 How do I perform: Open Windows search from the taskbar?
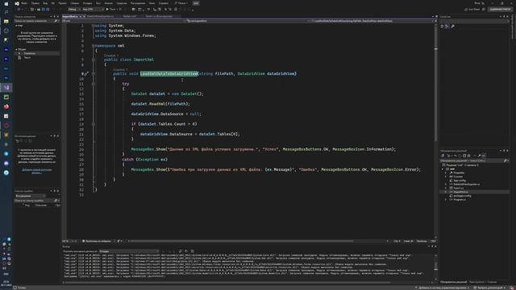coord(6,12)
